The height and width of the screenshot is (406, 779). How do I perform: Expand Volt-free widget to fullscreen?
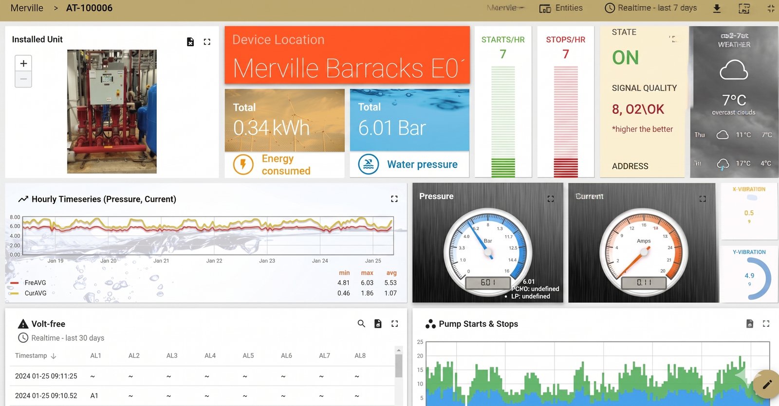[394, 323]
